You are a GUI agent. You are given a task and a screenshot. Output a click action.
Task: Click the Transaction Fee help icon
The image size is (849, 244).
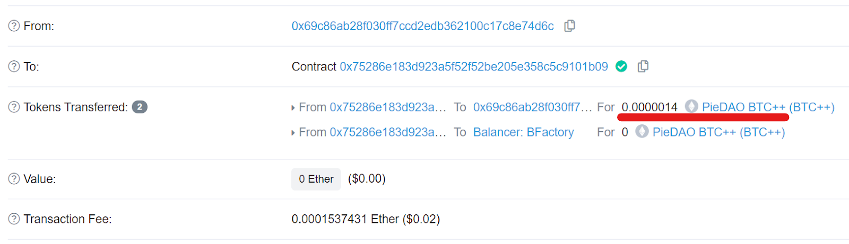(14, 219)
